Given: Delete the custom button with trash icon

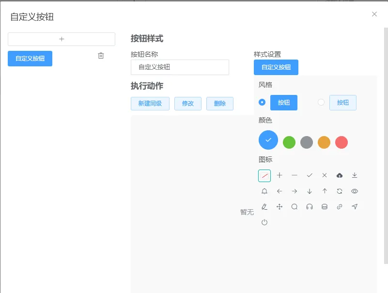Looking at the screenshot, I should click(x=101, y=56).
